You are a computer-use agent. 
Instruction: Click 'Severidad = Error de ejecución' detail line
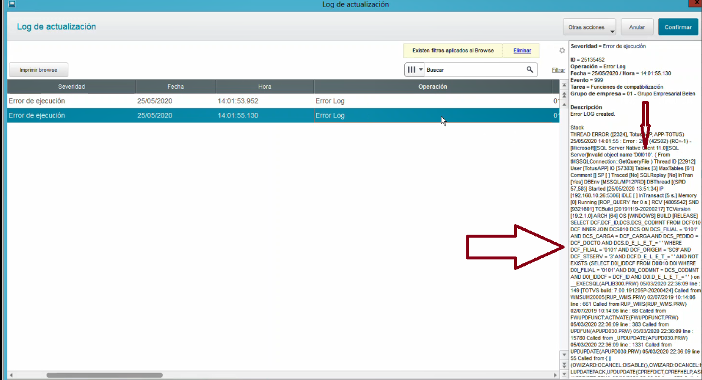(x=608, y=46)
